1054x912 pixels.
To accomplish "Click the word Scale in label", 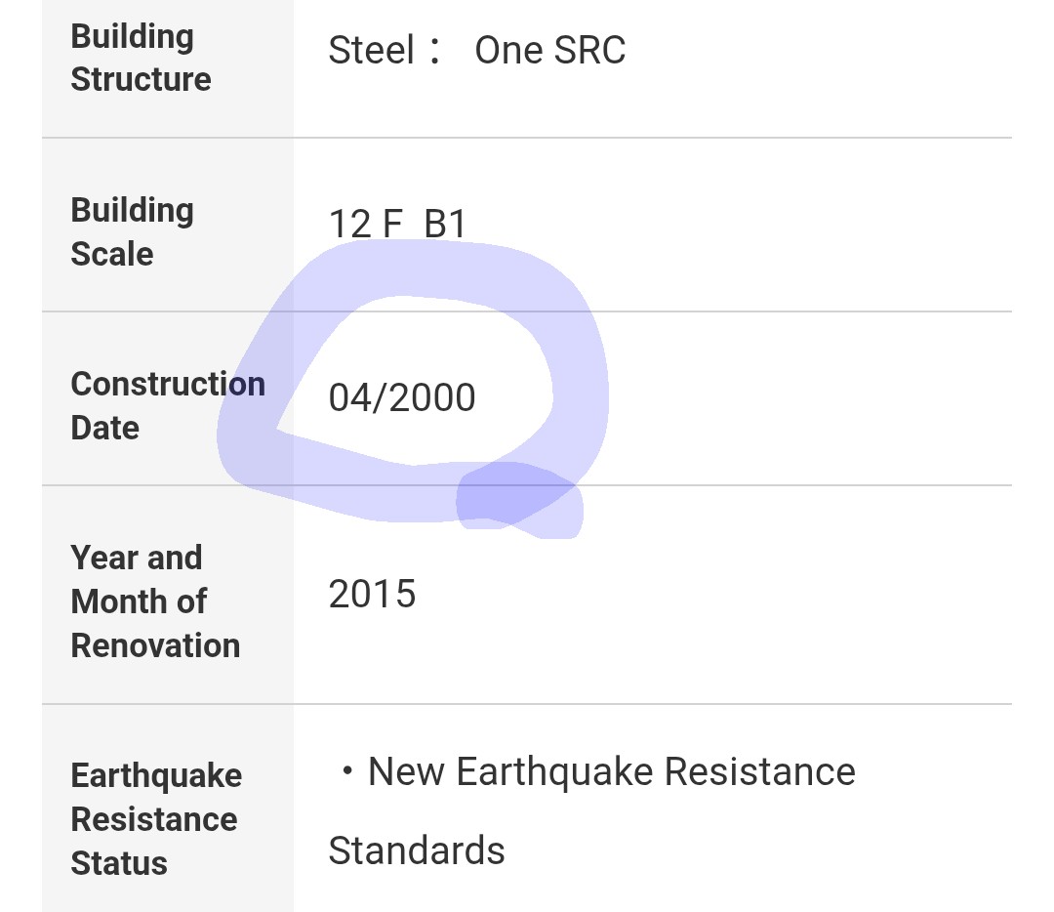I will click(x=112, y=254).
